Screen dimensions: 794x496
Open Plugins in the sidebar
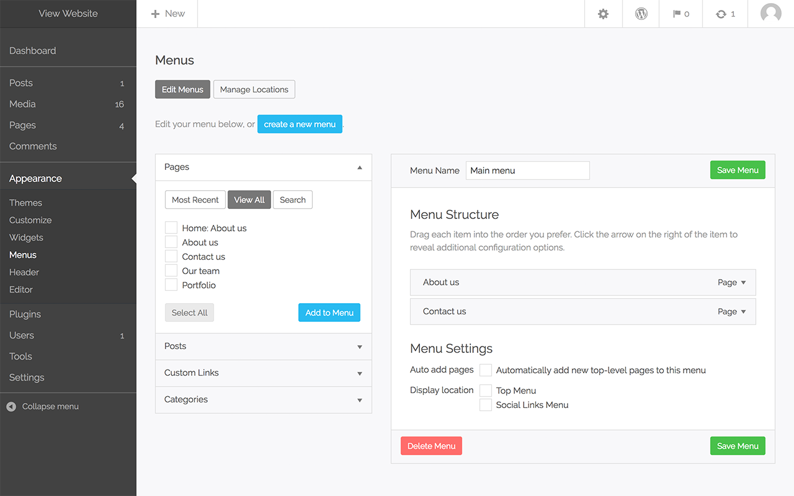(25, 314)
